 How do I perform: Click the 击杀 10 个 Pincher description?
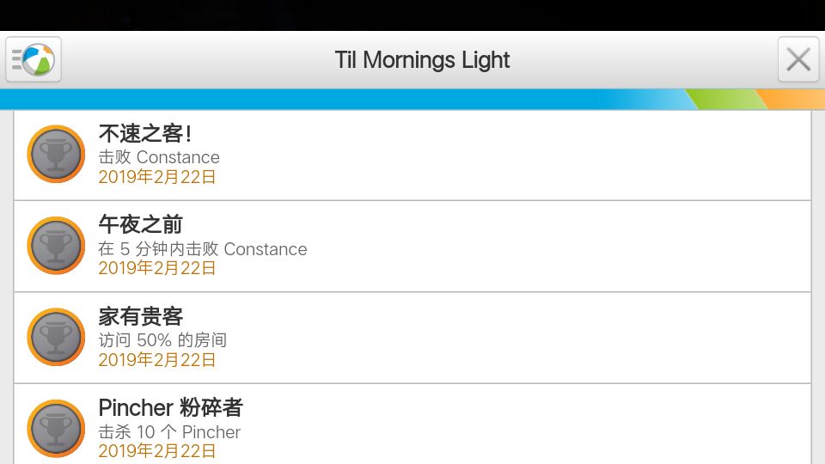169,432
